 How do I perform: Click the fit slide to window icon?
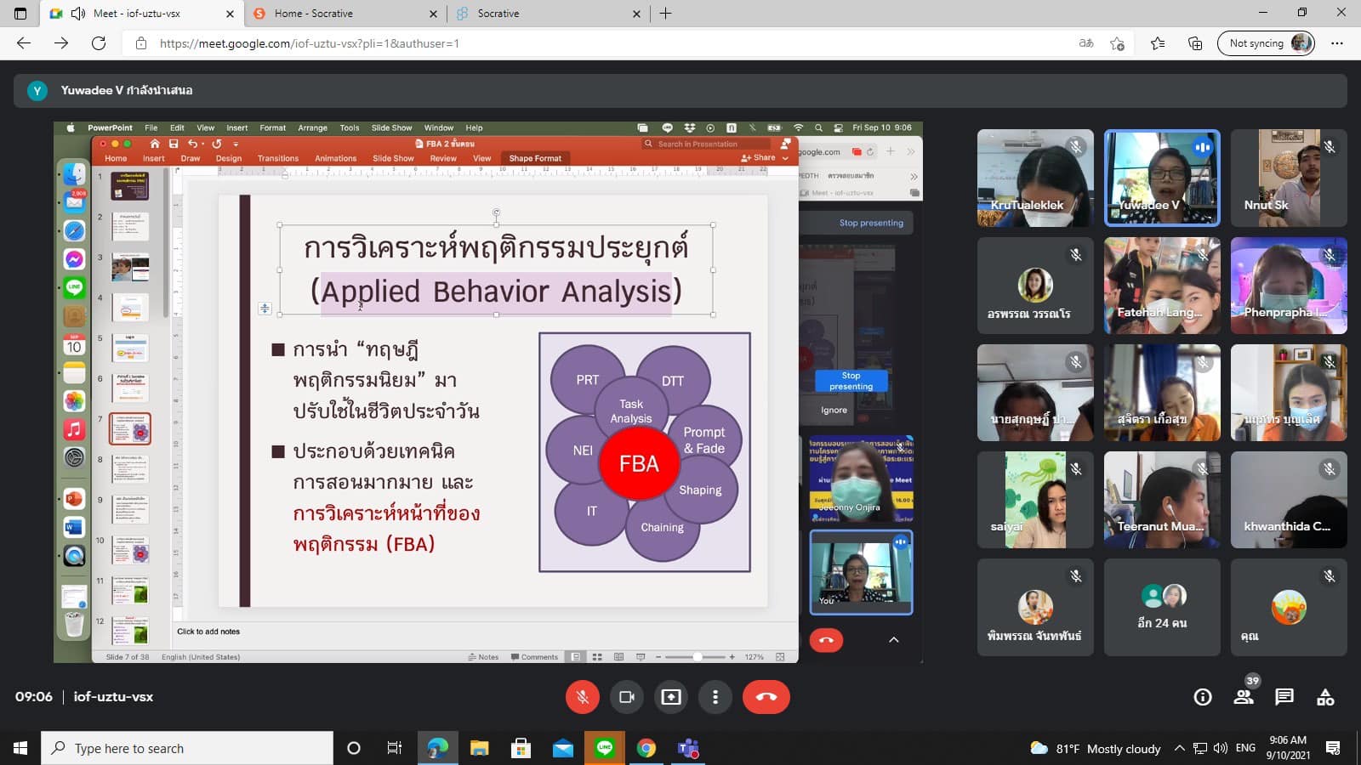click(780, 657)
